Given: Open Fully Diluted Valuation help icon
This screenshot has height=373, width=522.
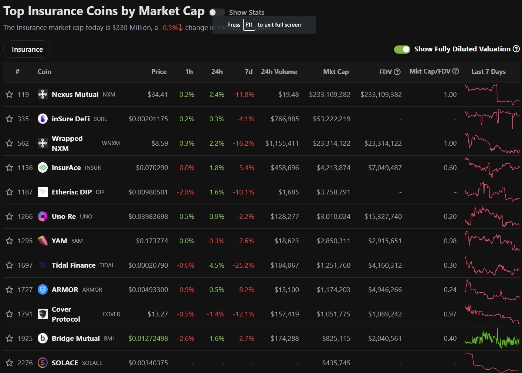Looking at the screenshot, I should click(x=516, y=49).
